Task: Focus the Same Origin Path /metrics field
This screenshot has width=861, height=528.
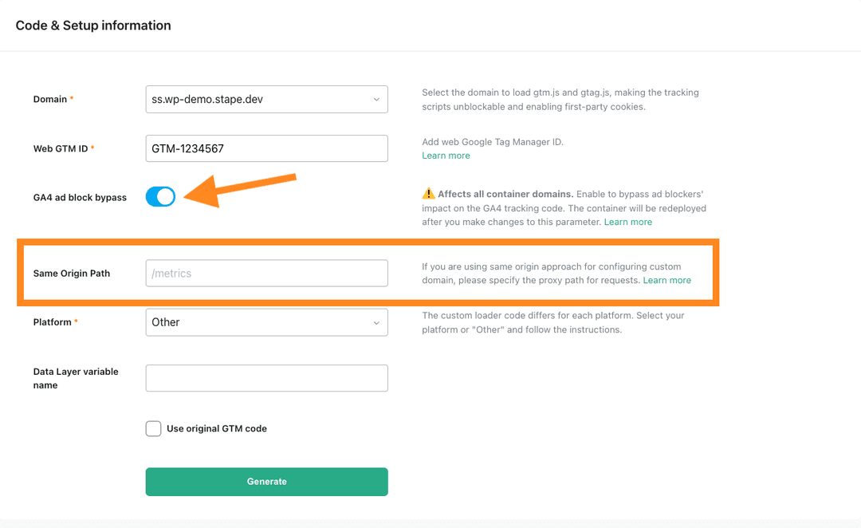Action: pos(266,273)
